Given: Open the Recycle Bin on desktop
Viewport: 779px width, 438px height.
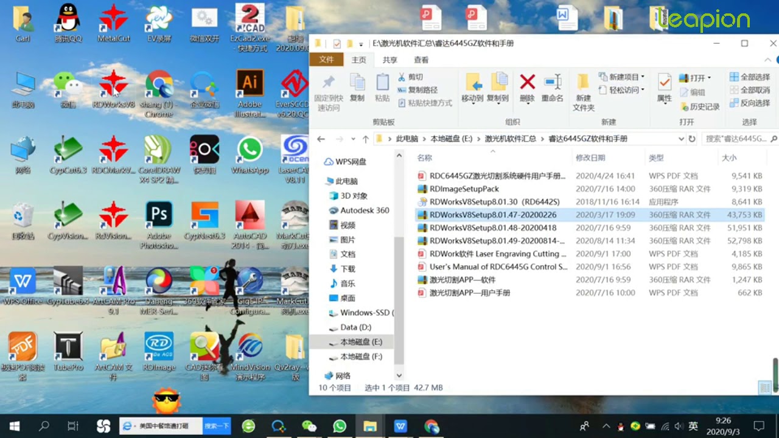Looking at the screenshot, I should (x=23, y=221).
